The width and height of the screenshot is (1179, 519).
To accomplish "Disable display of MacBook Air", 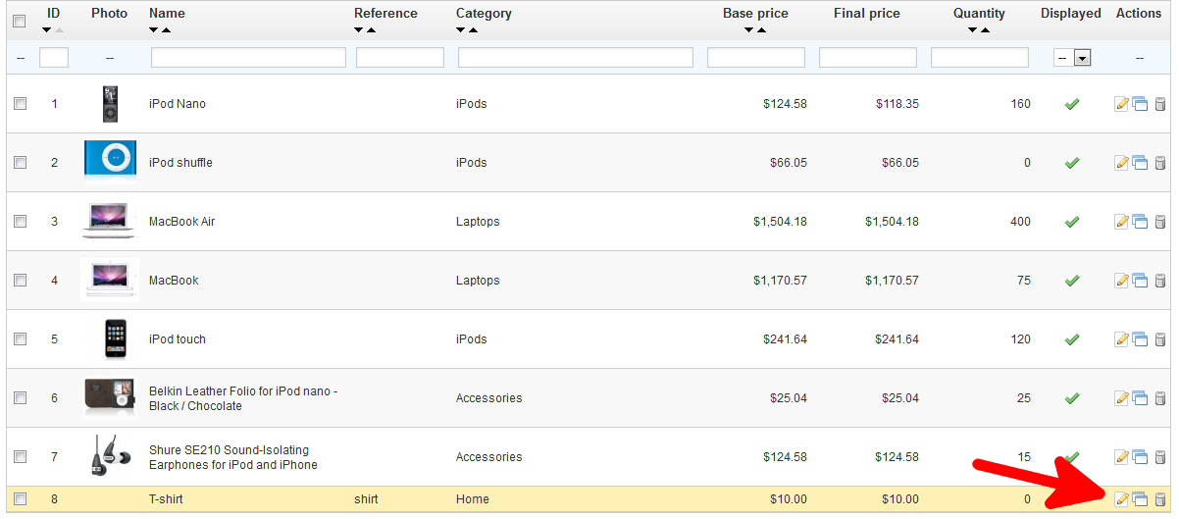I will [1072, 222].
